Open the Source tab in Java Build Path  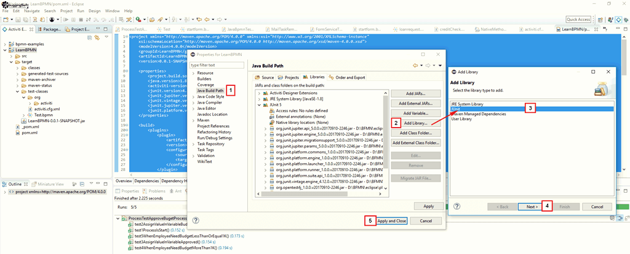click(265, 77)
